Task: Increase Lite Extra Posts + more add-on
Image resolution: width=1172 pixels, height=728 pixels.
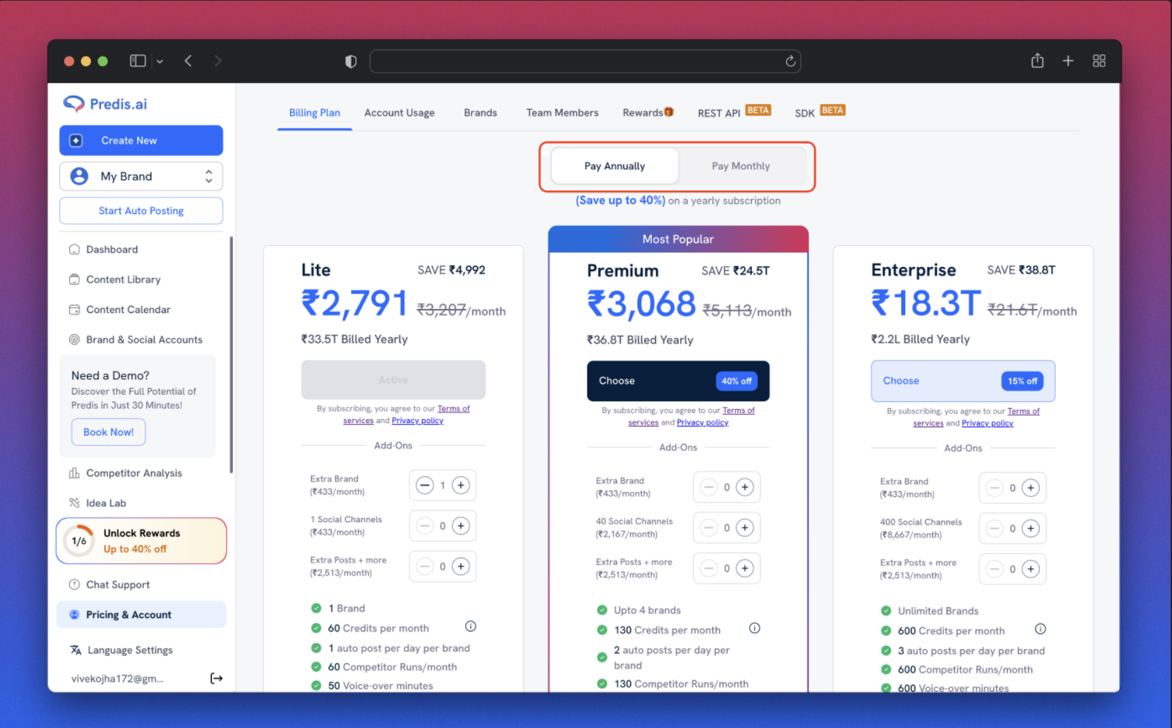Action: (x=461, y=566)
